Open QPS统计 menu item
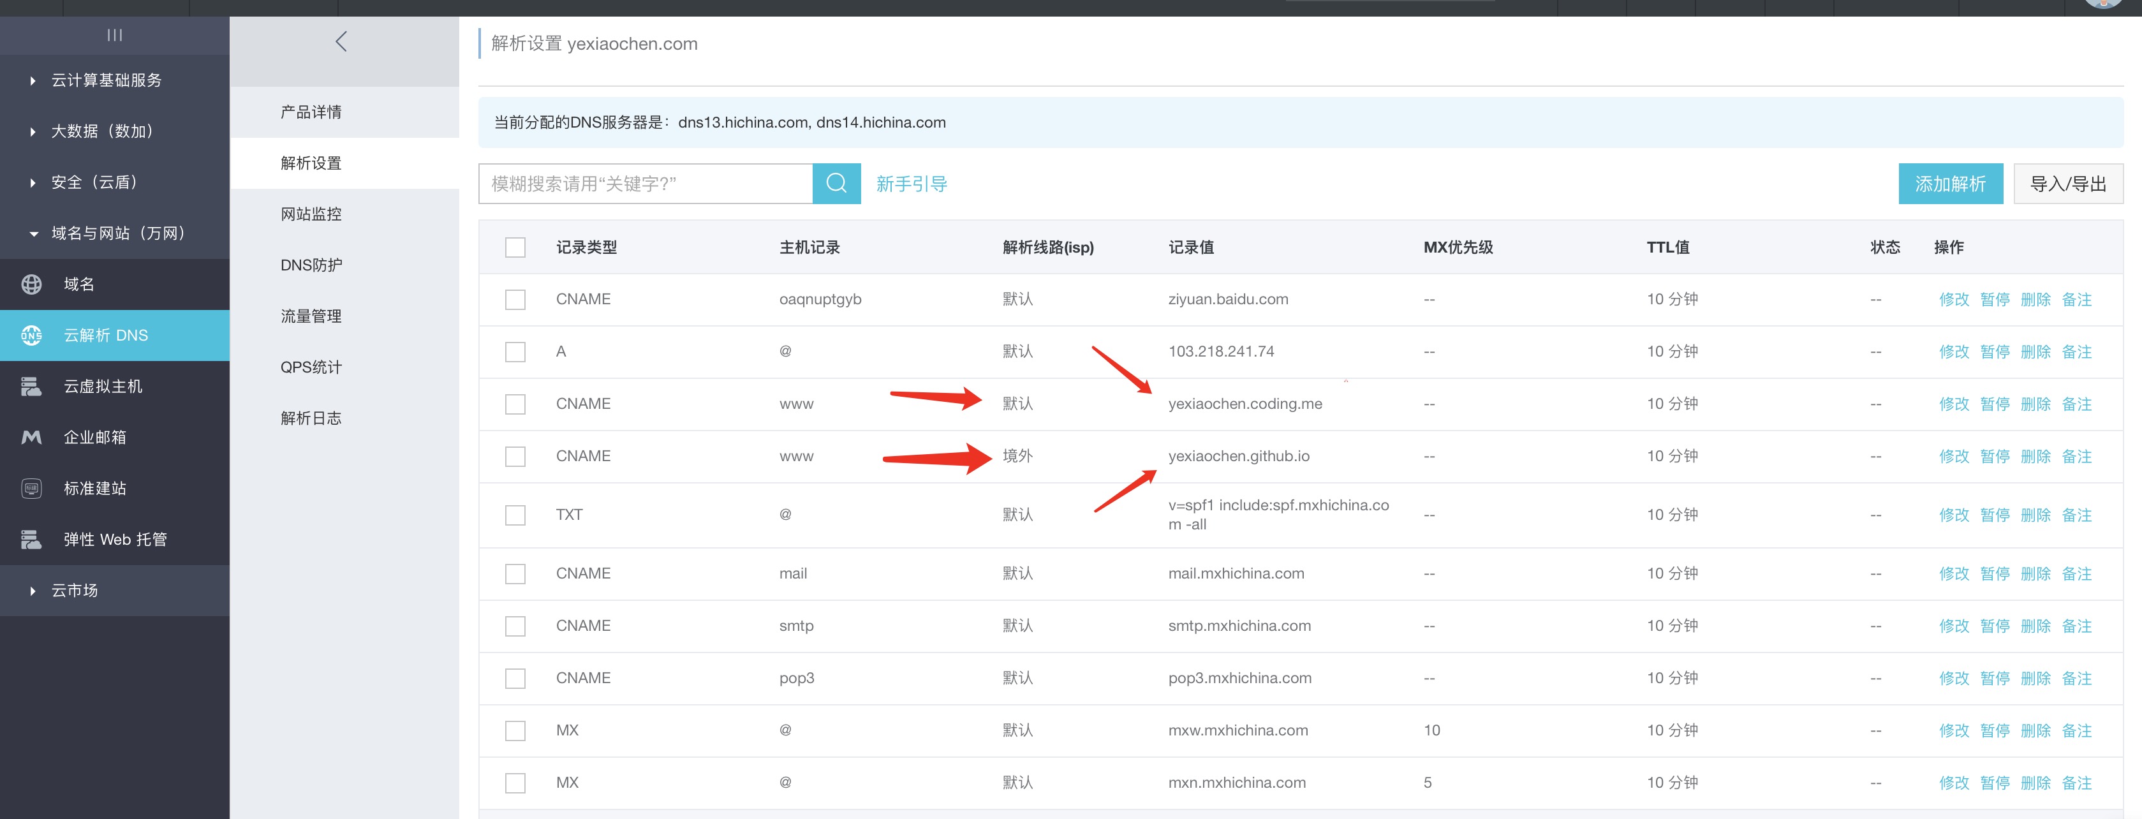The image size is (2142, 819). (x=344, y=367)
